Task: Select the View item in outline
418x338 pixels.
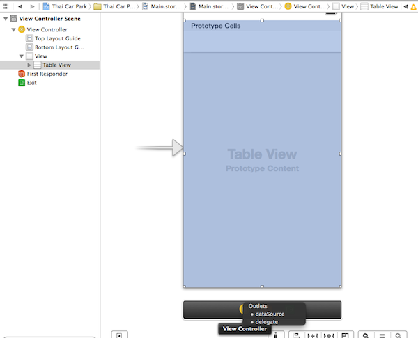Action: click(36, 56)
